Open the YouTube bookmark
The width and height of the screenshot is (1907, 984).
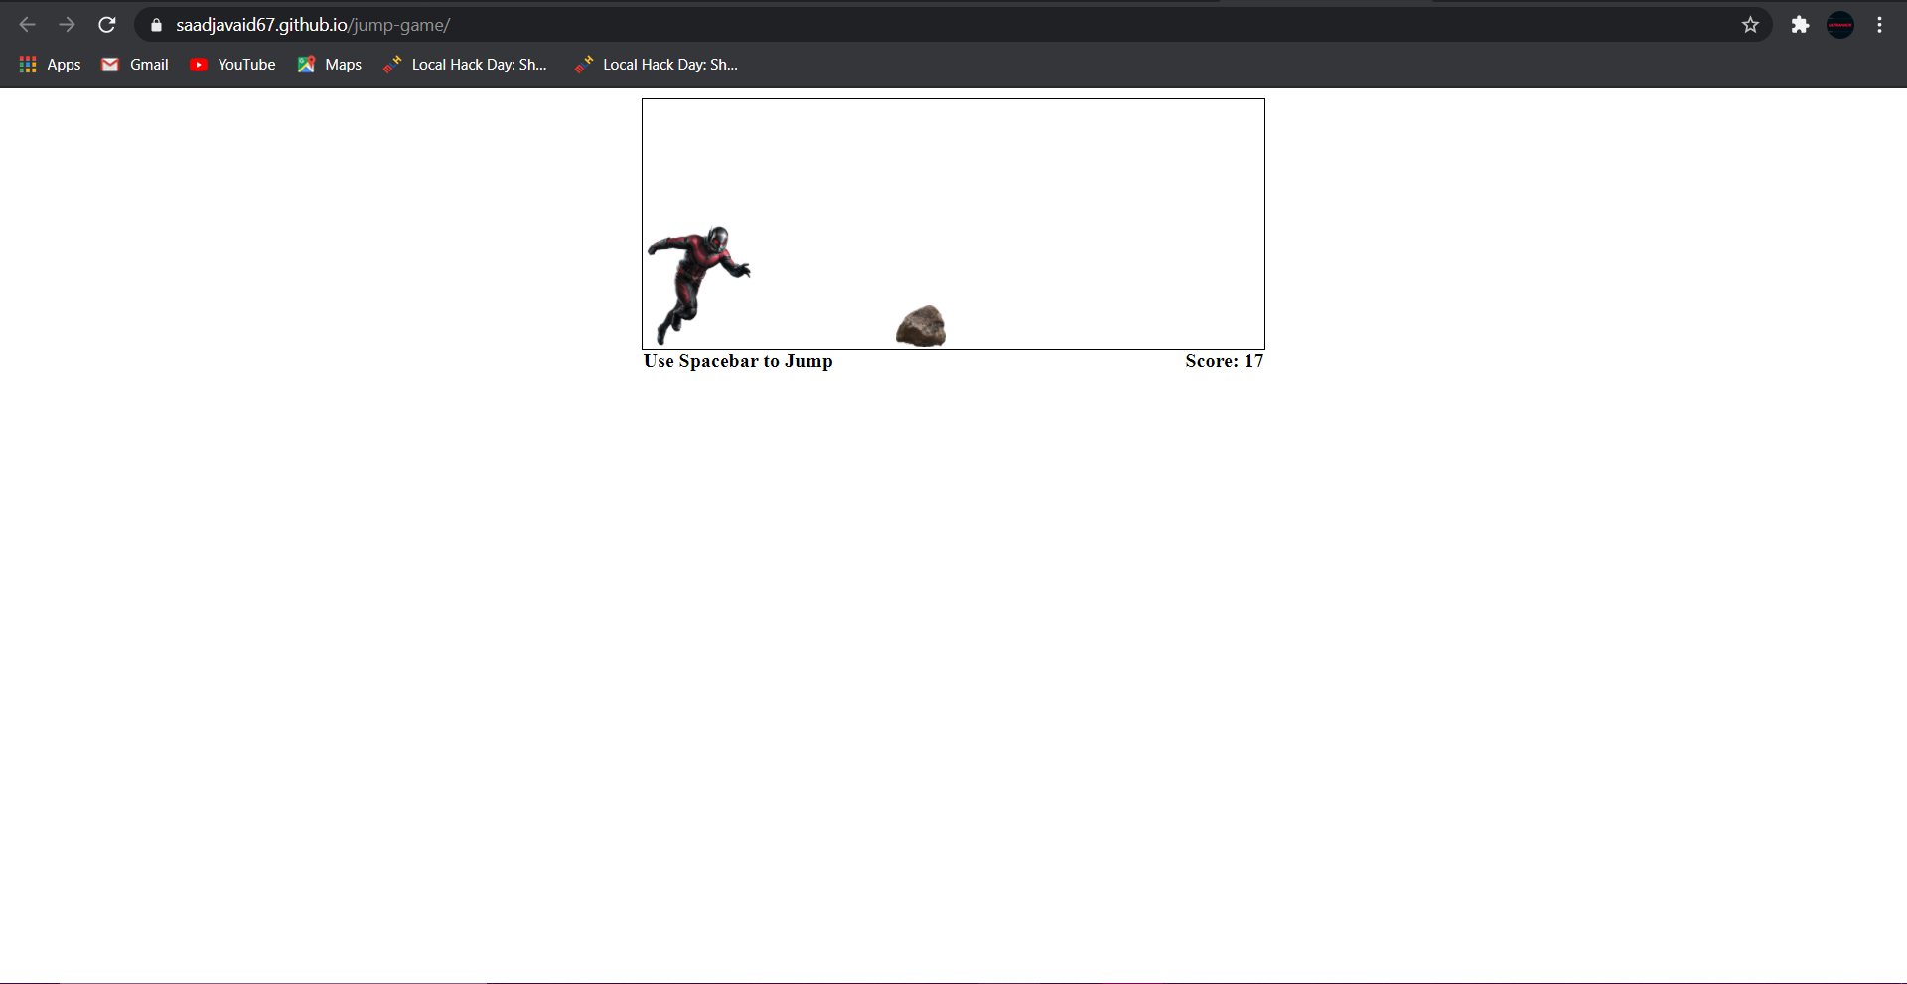coord(232,65)
